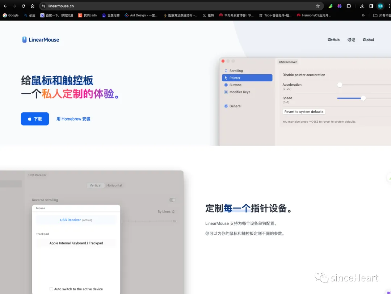Image resolution: width=391 pixels, height=294 pixels.
Task: Toggle the Reverse scrolling switch
Action: 173,200
